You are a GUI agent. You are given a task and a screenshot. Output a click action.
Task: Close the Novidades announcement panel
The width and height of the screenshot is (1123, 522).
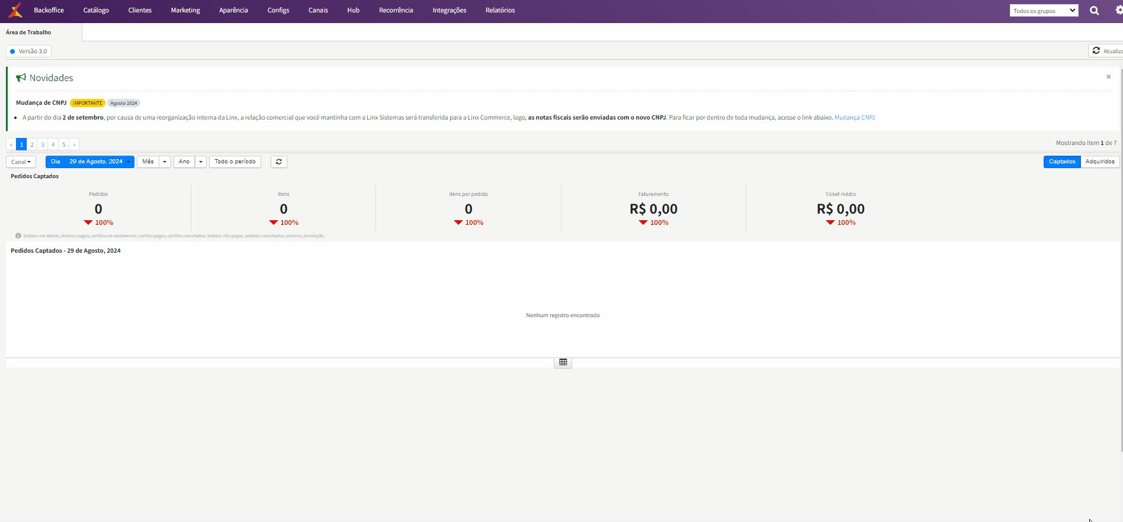click(x=1108, y=77)
